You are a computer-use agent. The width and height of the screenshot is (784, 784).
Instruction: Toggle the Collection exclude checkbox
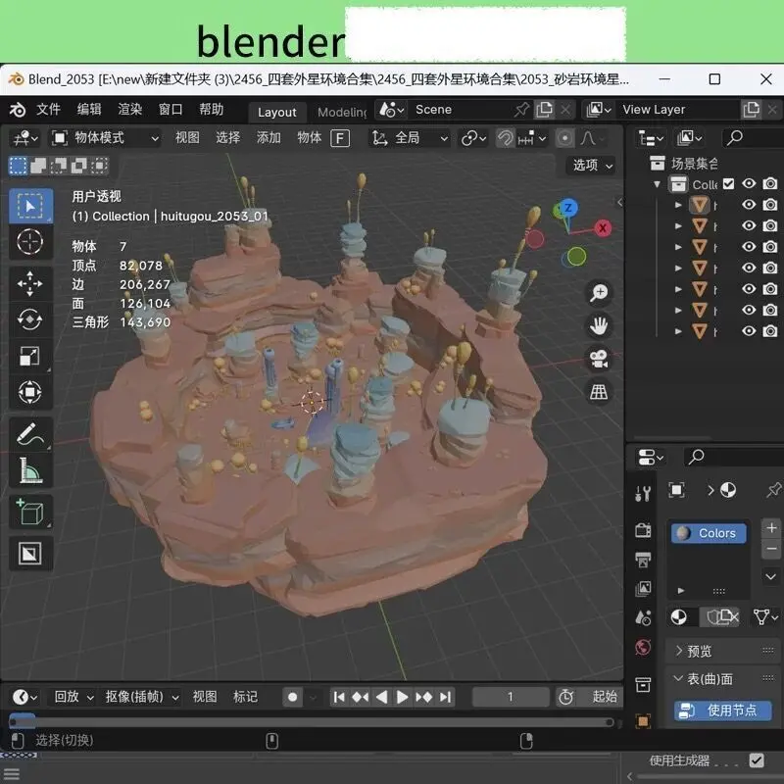[x=728, y=184]
